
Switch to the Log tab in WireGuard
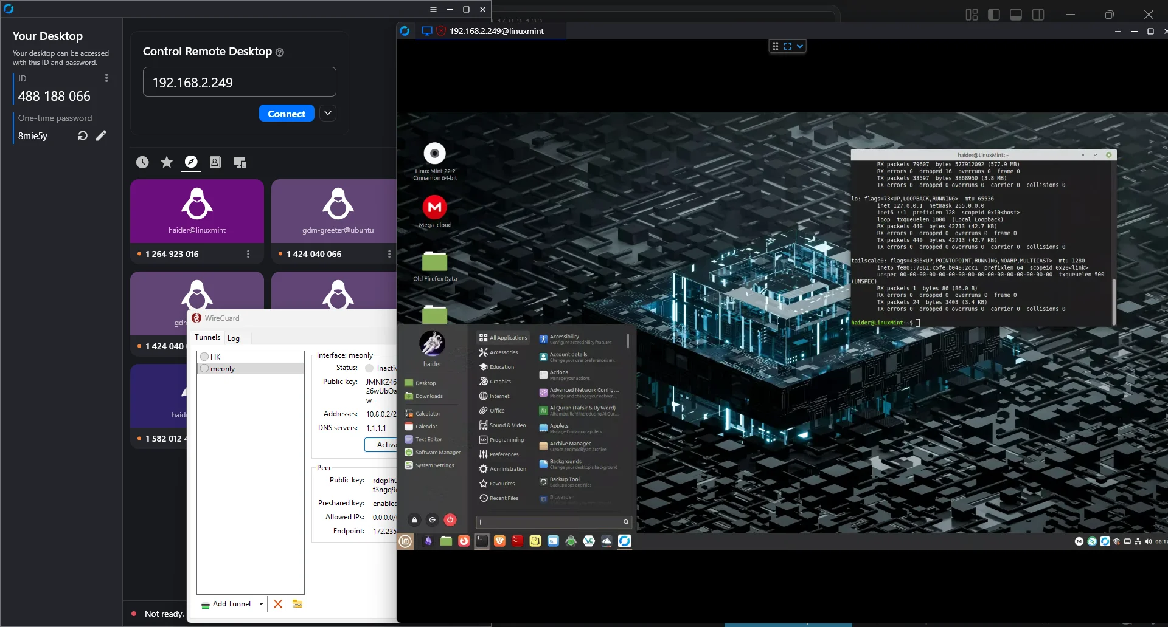pyautogui.click(x=234, y=338)
